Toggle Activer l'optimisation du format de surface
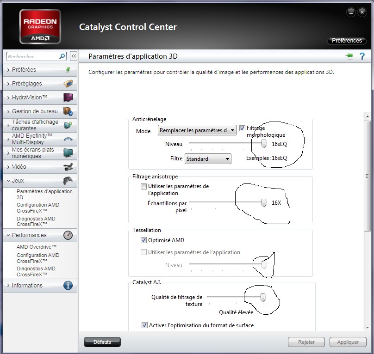The height and width of the screenshot is (354, 374). 144,325
